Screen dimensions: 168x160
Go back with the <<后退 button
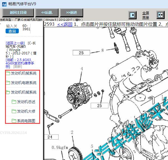47,13
